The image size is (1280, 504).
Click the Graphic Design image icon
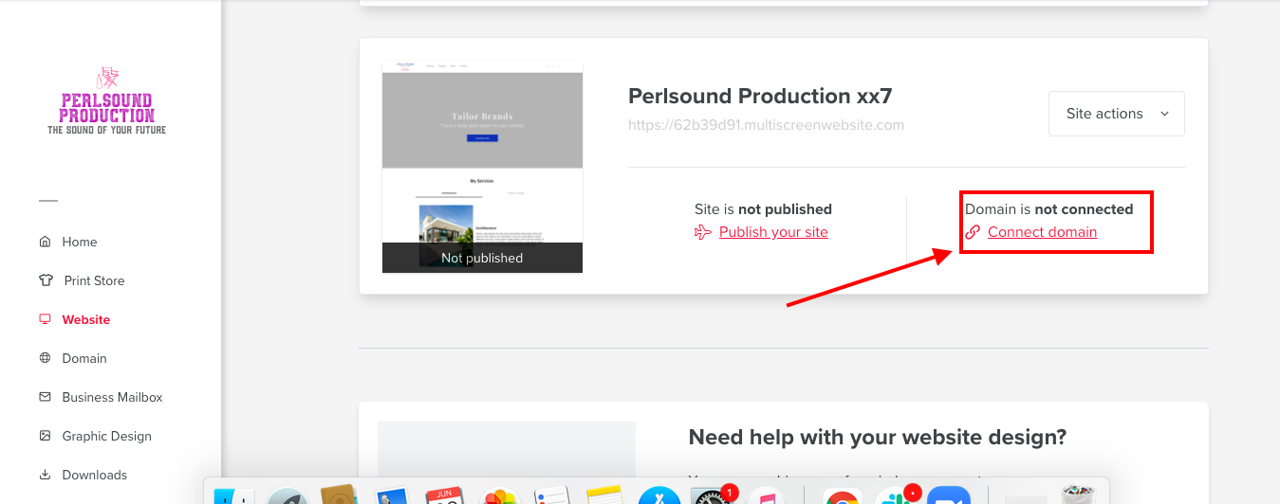pyautogui.click(x=45, y=436)
